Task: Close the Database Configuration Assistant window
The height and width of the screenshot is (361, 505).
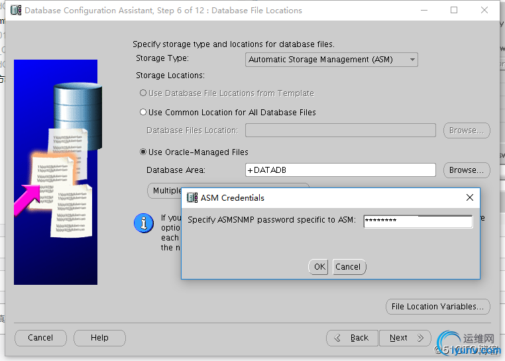Action: (484, 11)
